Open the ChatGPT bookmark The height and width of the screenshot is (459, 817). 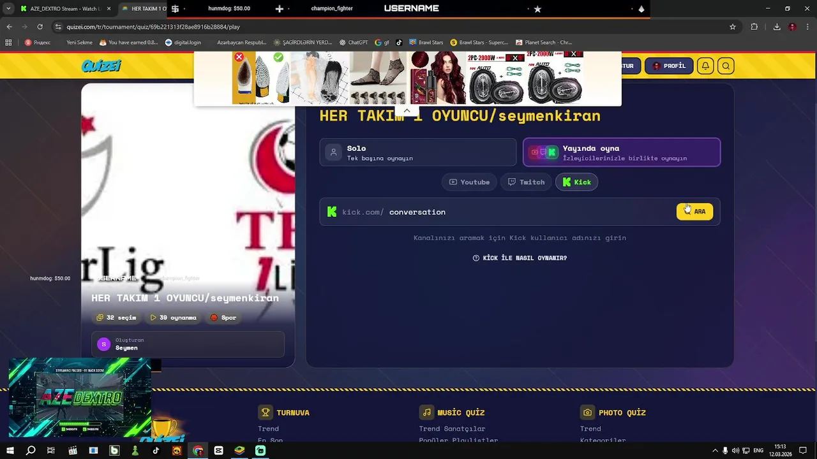coord(354,43)
